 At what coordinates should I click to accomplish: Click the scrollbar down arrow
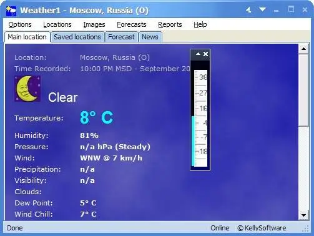point(303,215)
